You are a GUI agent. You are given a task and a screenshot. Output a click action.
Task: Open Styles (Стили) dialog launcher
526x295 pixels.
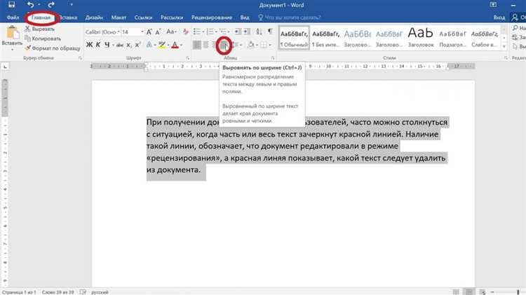(x=505, y=58)
